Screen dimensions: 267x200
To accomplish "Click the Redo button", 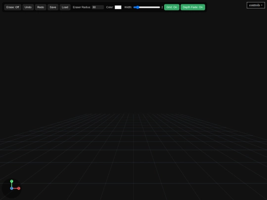I will coord(41,7).
